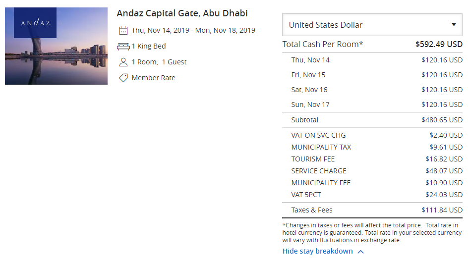Click the Member Rate tag icon
470x262 pixels.
tap(123, 78)
